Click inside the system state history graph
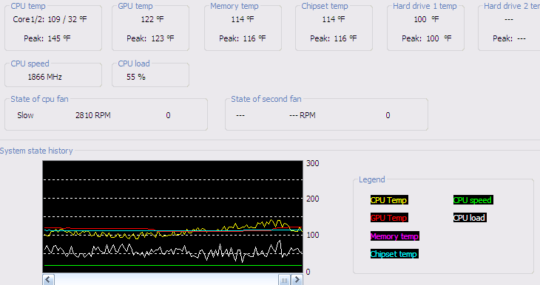 pos(172,216)
